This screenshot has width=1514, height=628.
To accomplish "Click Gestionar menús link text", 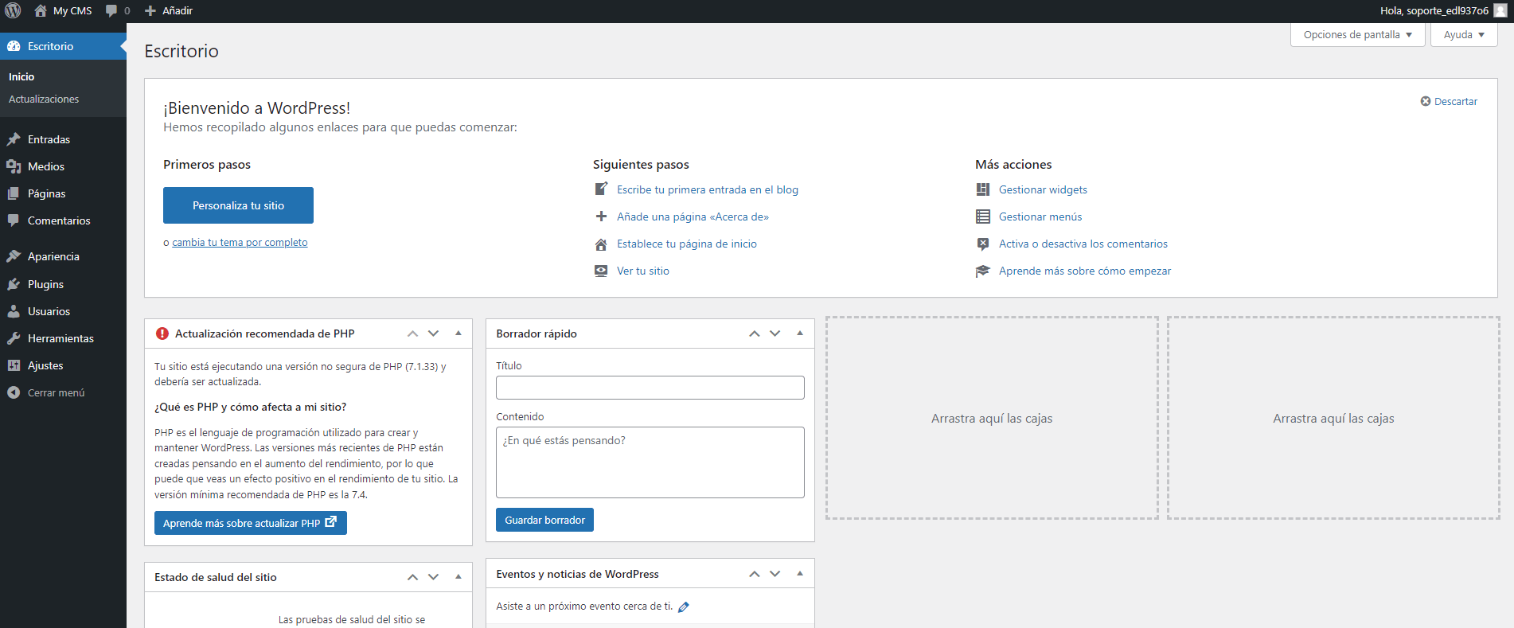I will point(1040,216).
